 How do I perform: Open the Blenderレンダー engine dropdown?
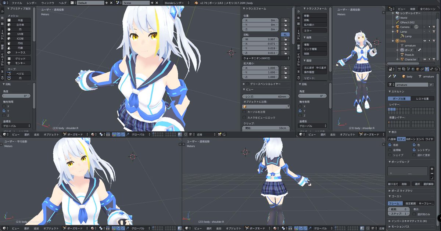(178, 3)
